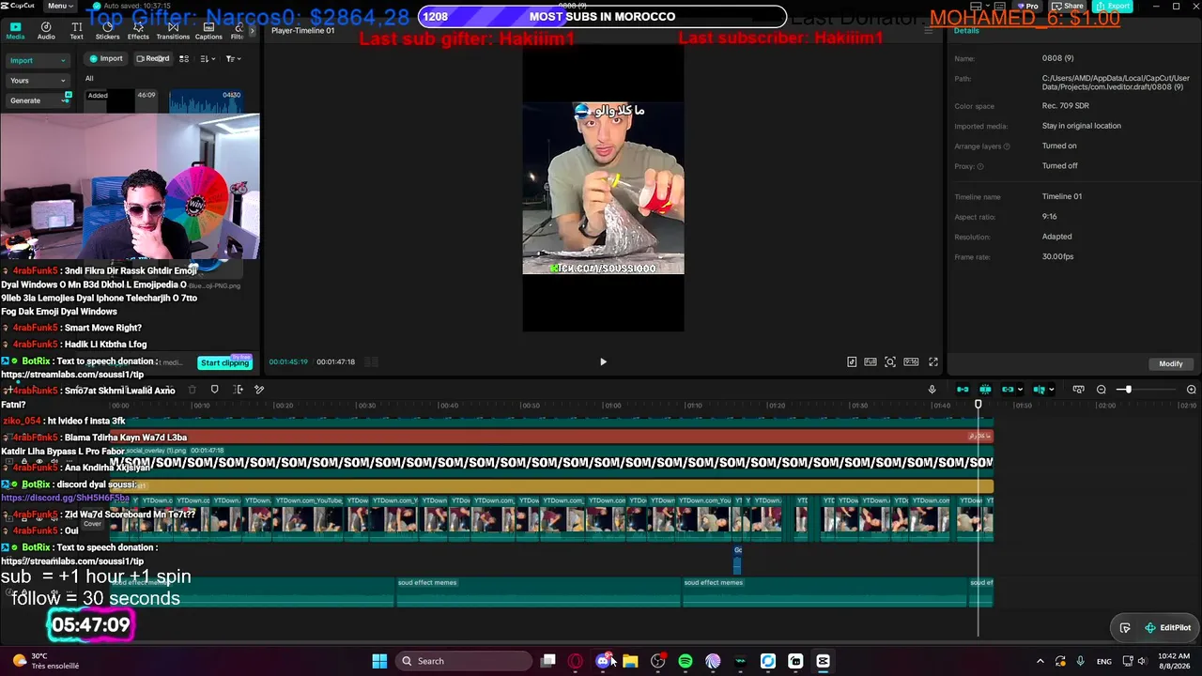Open File Explorer from the taskbar
The height and width of the screenshot is (676, 1202).
tap(630, 661)
